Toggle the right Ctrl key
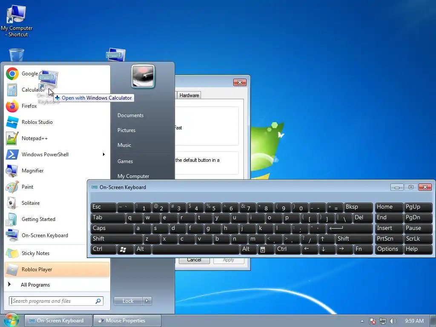Viewport: 436px width, 327px height. tap(288, 250)
